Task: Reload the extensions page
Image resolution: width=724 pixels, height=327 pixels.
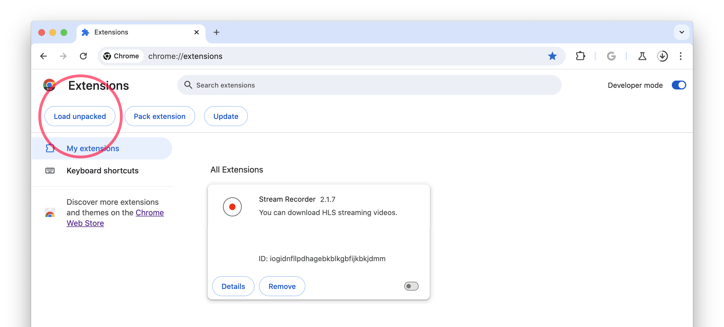Action: pyautogui.click(x=83, y=56)
